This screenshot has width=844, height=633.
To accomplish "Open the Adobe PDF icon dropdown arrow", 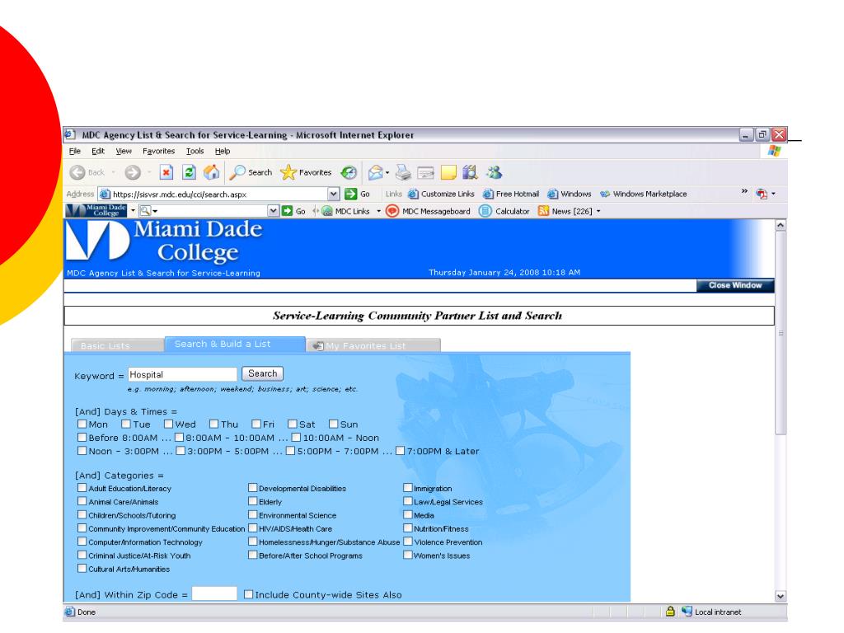I will tap(773, 194).
